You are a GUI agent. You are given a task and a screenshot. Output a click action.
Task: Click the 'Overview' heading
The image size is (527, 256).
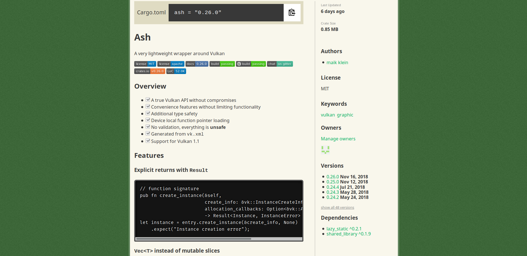[x=150, y=86]
